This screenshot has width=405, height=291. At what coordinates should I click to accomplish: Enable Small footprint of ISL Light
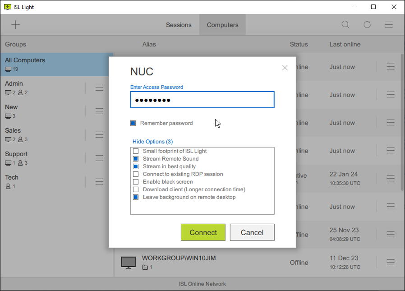click(x=135, y=151)
